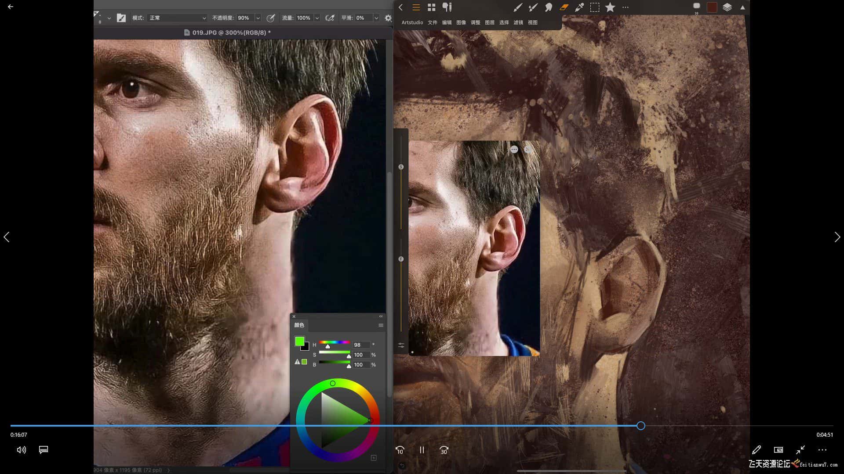Open Photoshop brush settings gear icon
Viewport: 844px width, 474px height.
pyautogui.click(x=388, y=18)
